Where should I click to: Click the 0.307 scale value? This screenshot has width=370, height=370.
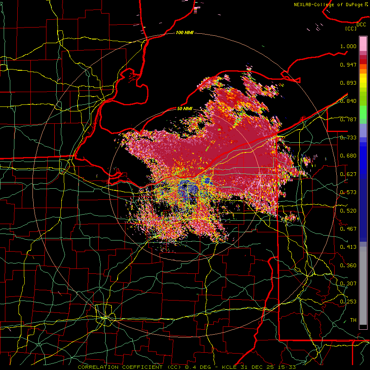click(348, 283)
